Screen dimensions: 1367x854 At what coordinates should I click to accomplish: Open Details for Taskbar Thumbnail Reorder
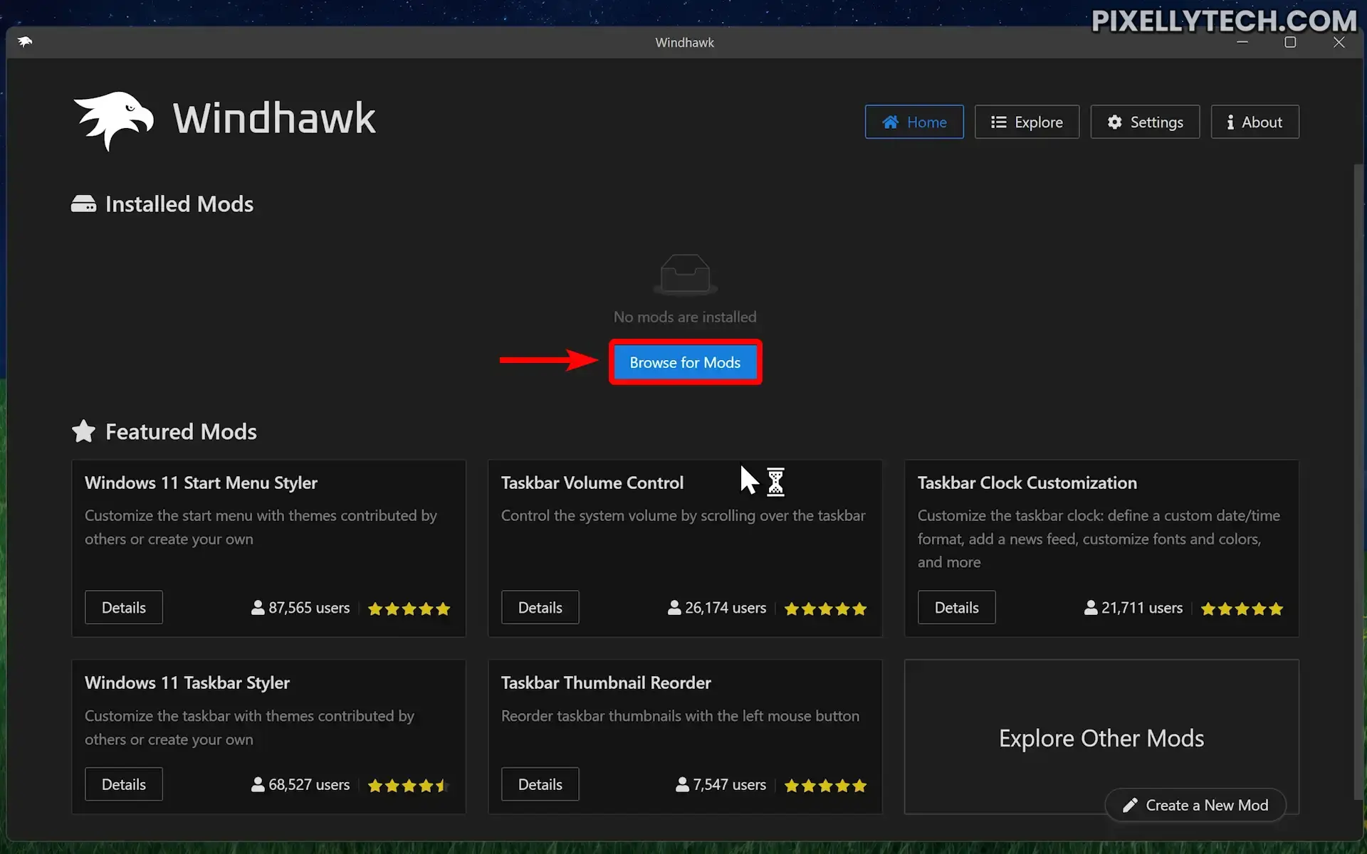(540, 784)
